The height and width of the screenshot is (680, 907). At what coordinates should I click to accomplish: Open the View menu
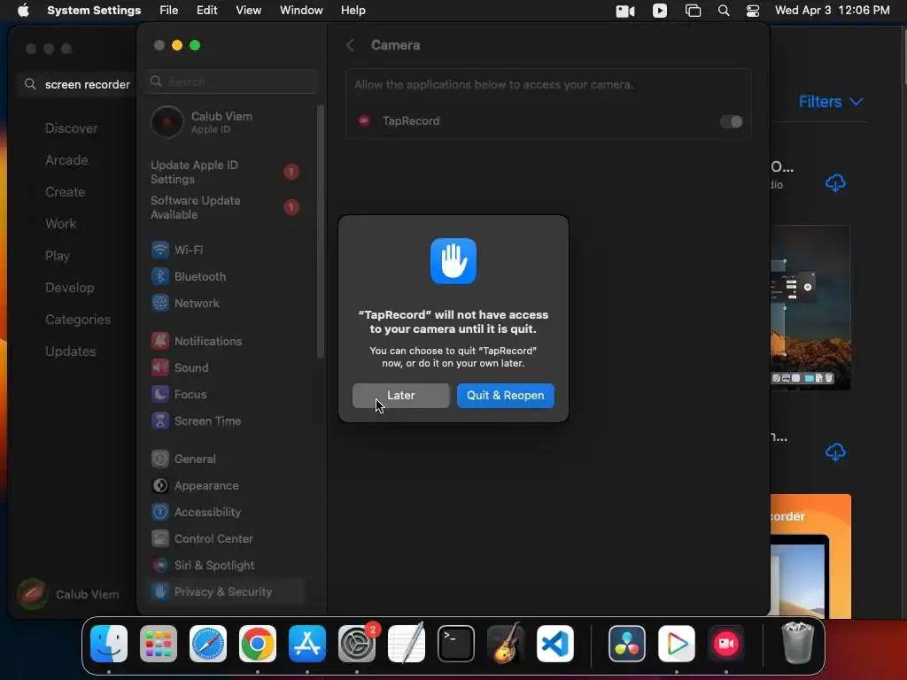pos(248,11)
